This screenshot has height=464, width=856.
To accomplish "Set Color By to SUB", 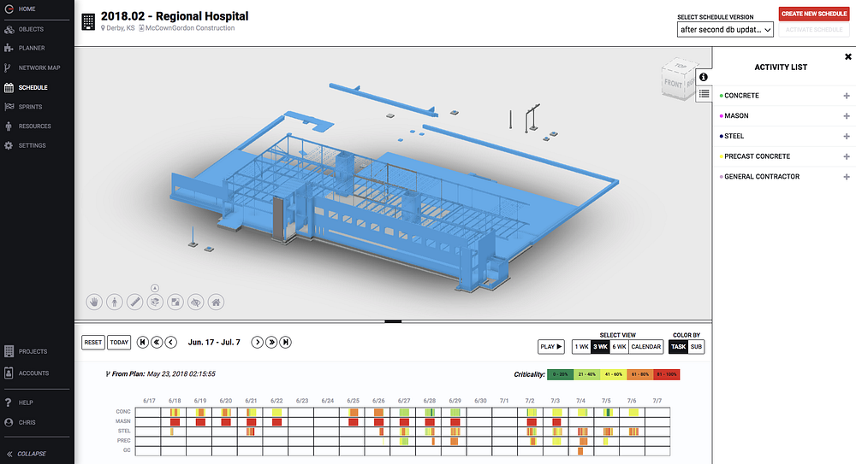I will tap(696, 347).
